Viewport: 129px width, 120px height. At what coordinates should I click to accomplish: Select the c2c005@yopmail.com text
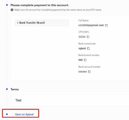pos(91,25)
